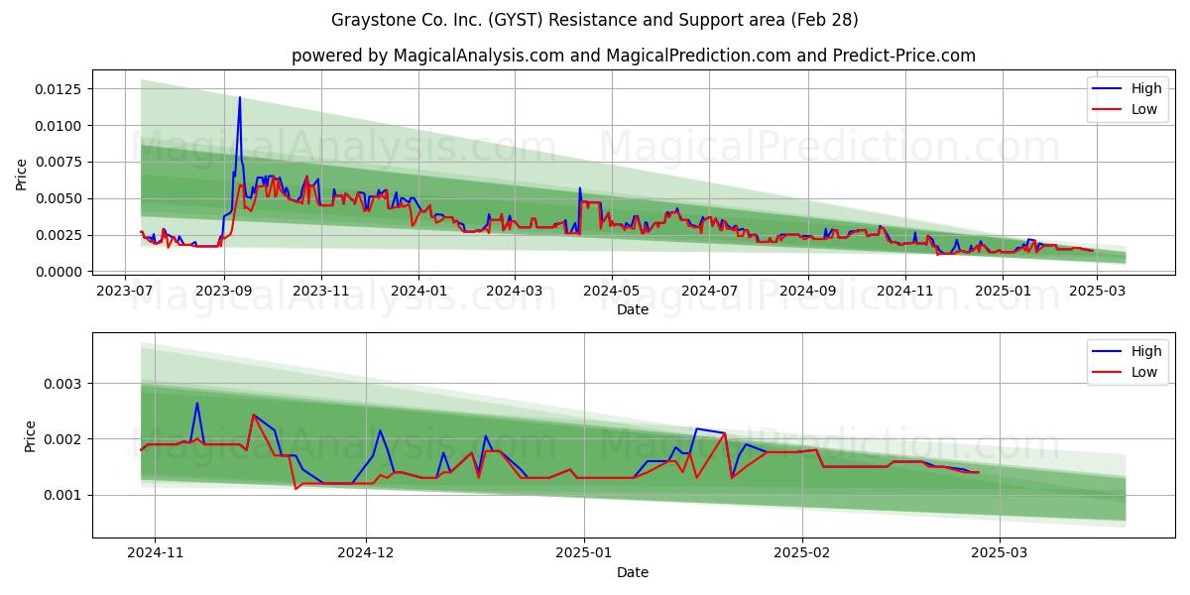Image resolution: width=1190 pixels, height=595 pixels.
Task: Click the 2023-07 date tick label
Action: click(x=125, y=291)
